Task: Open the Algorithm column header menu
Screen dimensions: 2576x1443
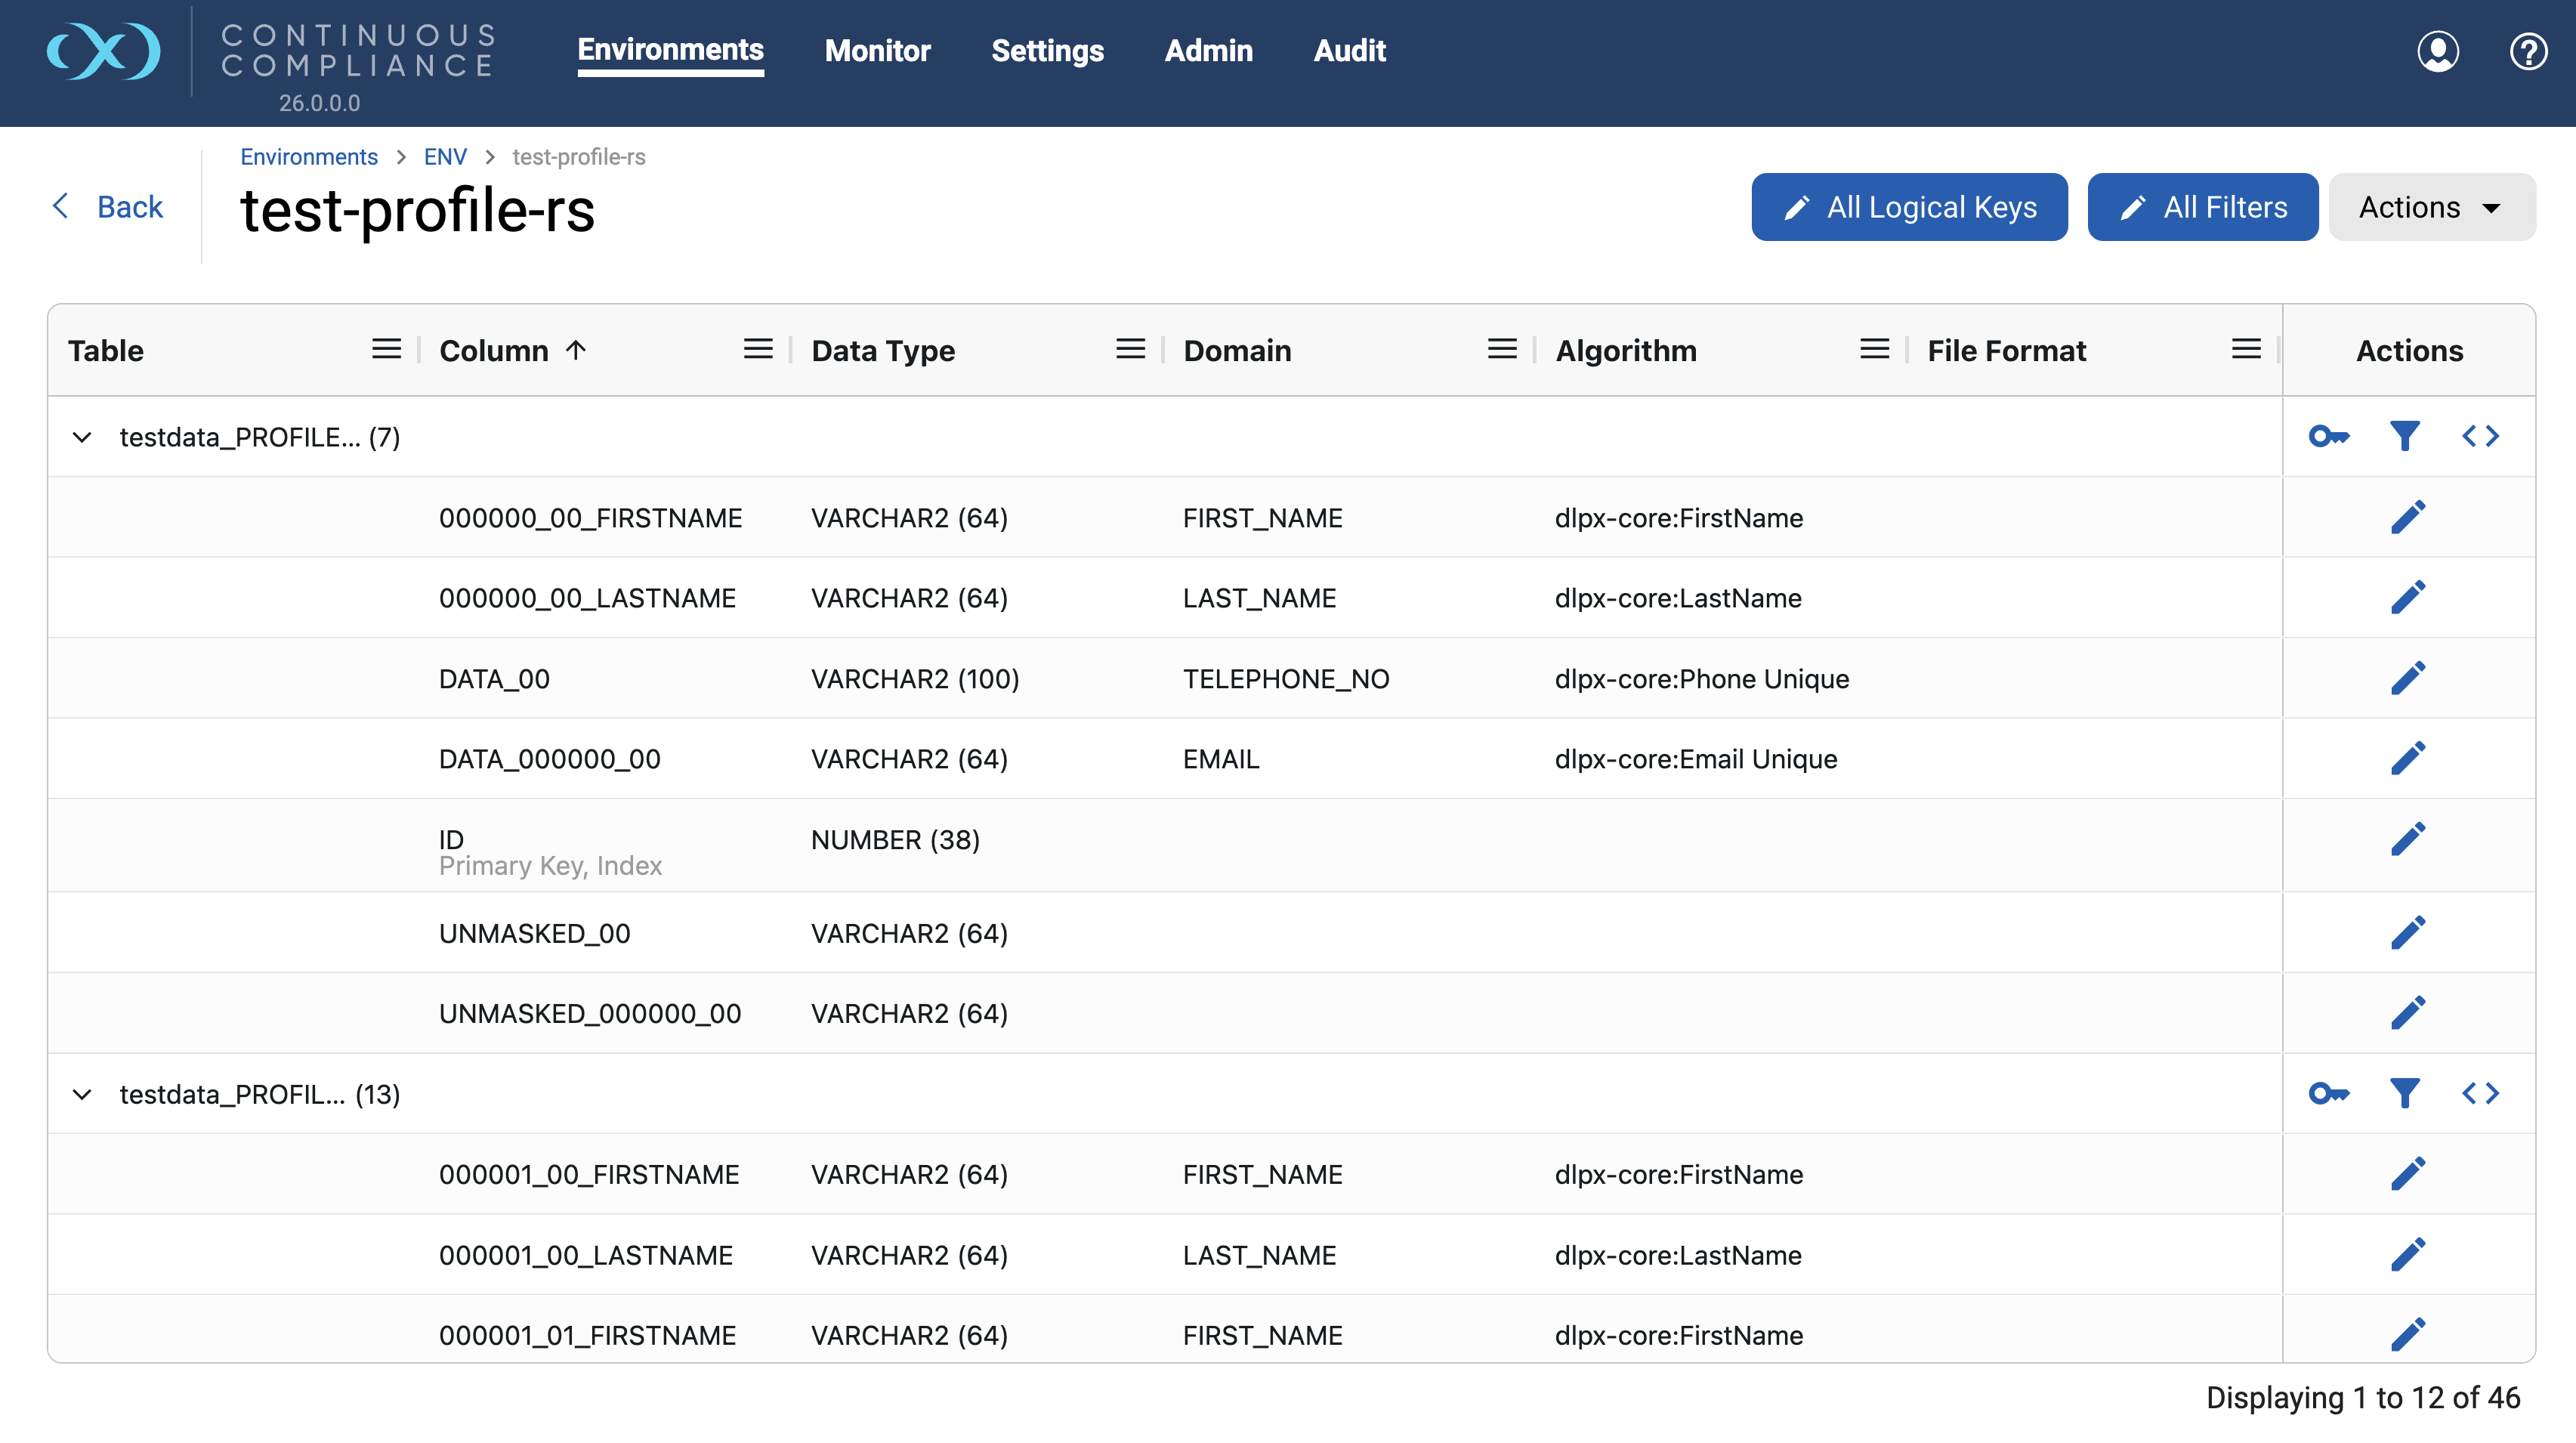Action: 1874,349
